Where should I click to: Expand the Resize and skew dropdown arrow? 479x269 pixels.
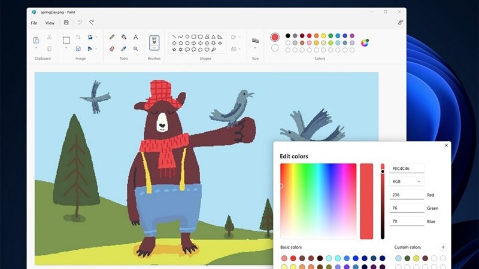pyautogui.click(x=96, y=37)
